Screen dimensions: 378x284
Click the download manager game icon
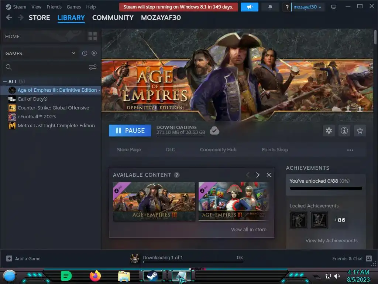(x=134, y=258)
